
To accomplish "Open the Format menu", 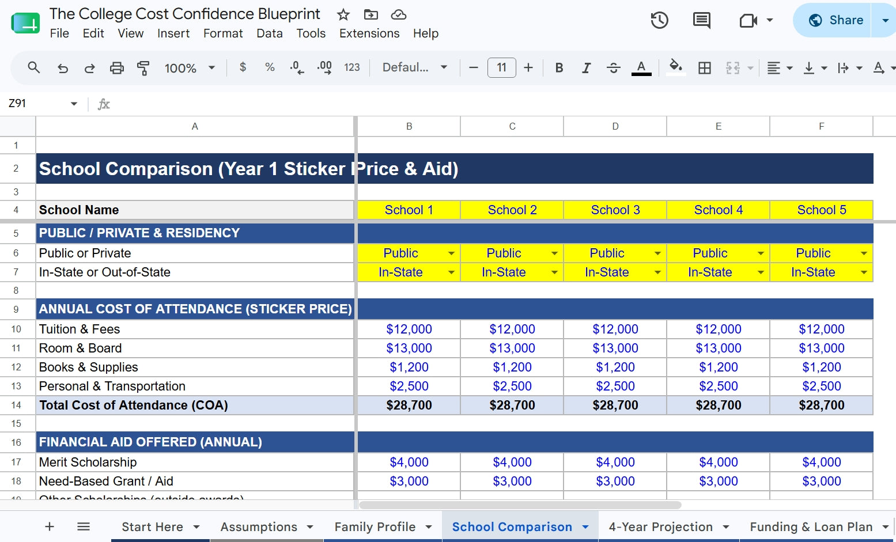I will [x=223, y=33].
